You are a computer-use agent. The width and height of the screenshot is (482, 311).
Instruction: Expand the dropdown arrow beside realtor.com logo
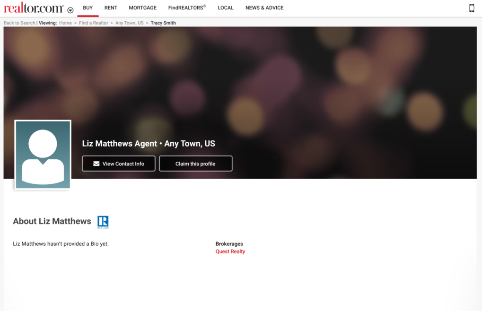click(x=70, y=10)
